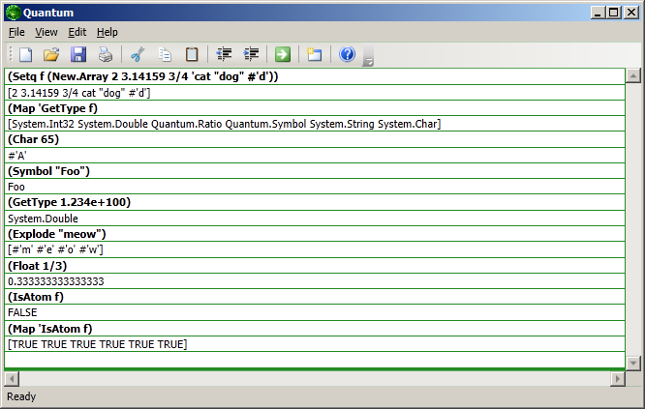Copy using the duplicate pages icon
Screen dimensions: 645x409
tap(165, 54)
